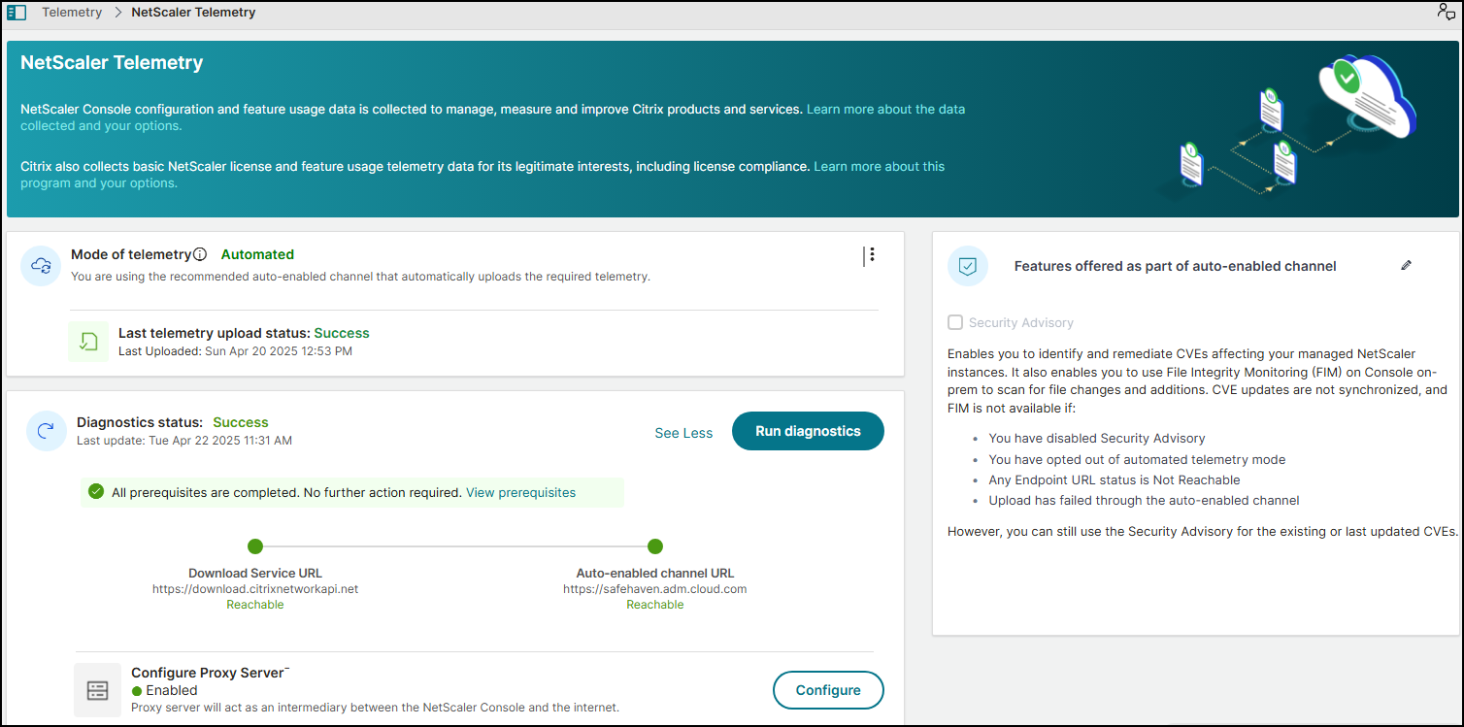The height and width of the screenshot is (727, 1464).
Task: Click the Security Advisory label
Action: coord(1021,322)
